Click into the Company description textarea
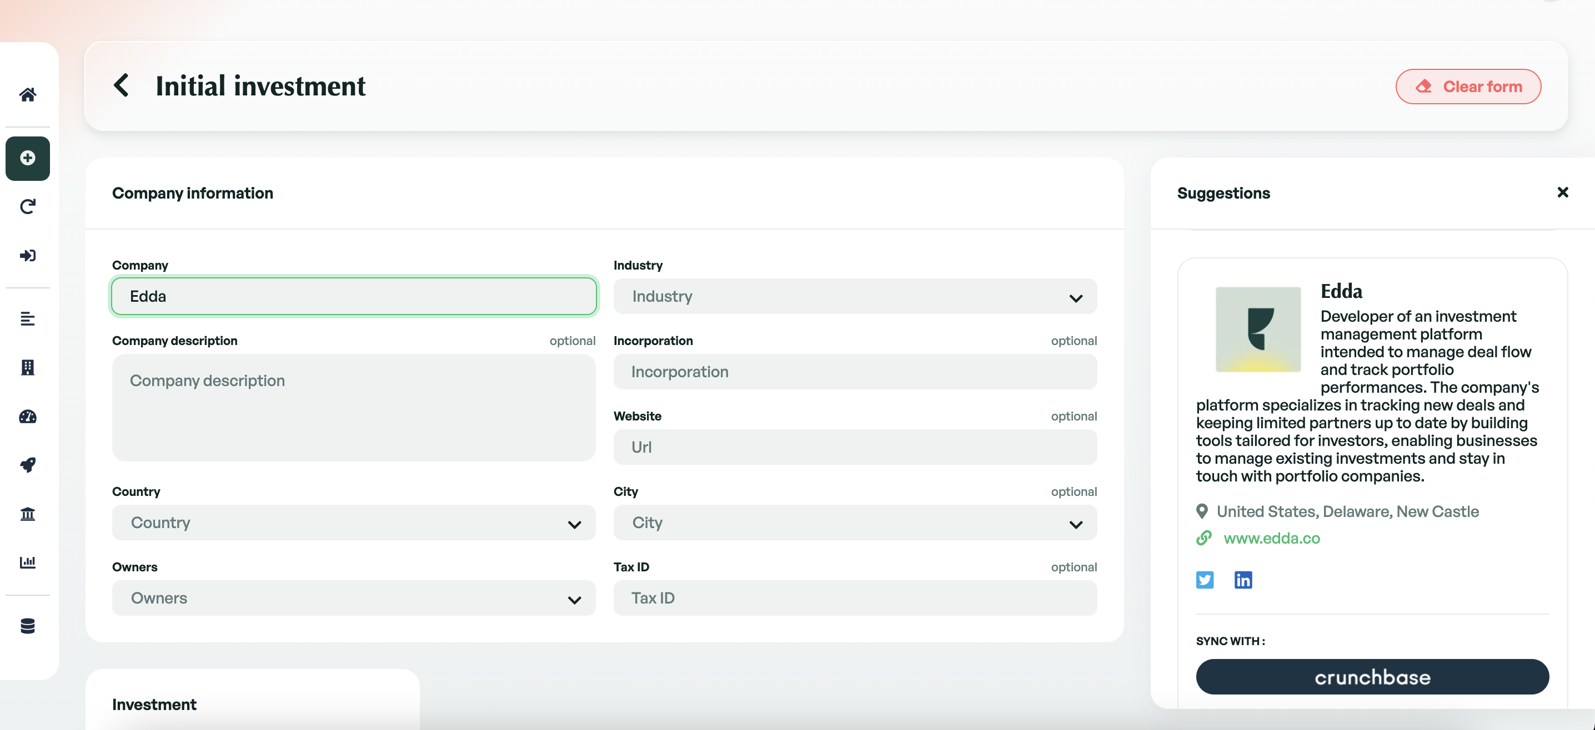 click(354, 408)
